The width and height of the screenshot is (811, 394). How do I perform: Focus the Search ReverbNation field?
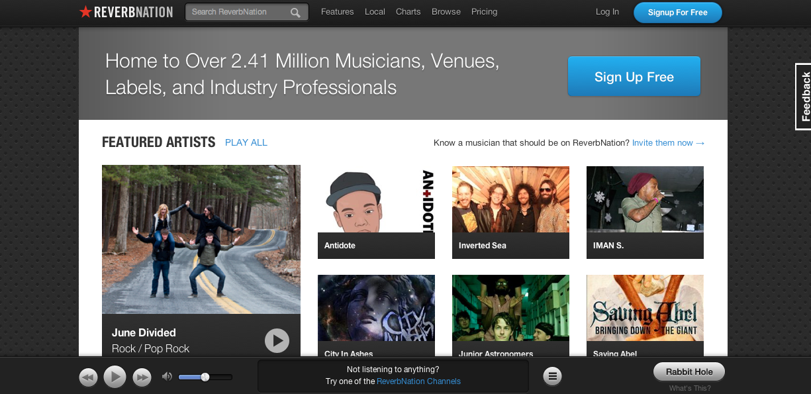246,12
